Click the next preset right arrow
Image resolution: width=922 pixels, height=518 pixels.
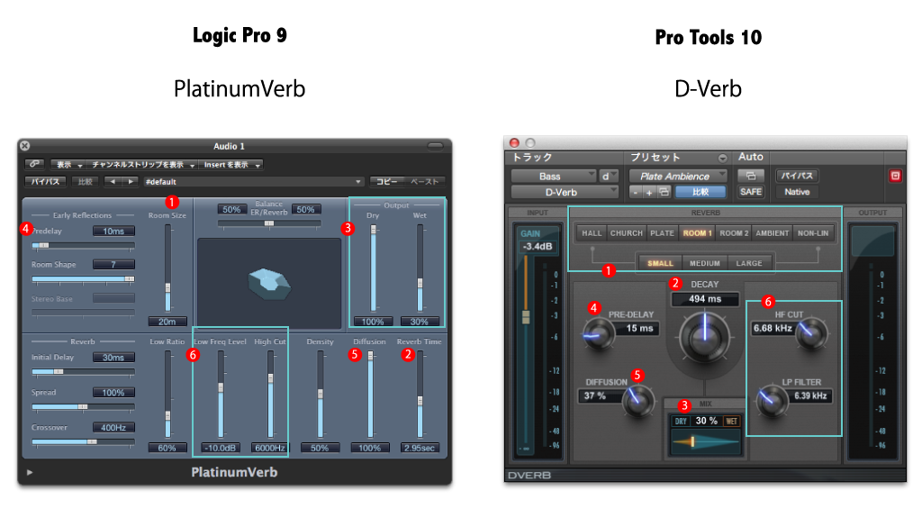tap(131, 181)
